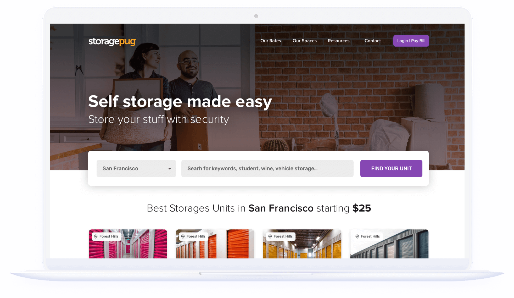Viewport: 514px width, 298px height.
Task: Select Resources in the navigation bar
Action: [x=338, y=41]
